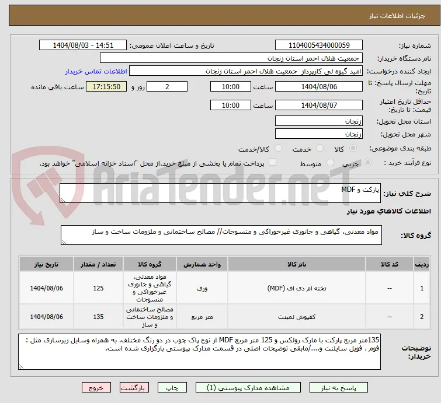
Task: Click the 'کفپوش لمینت' cell
Action: click(297, 317)
